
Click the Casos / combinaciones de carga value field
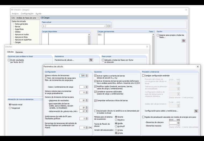coord(83,87)
